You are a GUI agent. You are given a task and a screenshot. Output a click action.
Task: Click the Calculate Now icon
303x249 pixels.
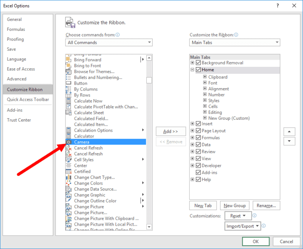[69, 101]
